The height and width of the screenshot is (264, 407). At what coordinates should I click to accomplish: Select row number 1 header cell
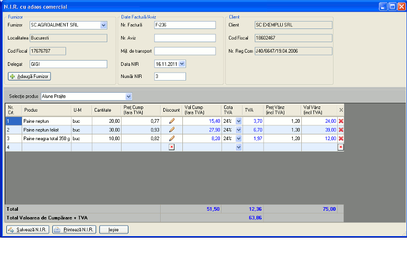coord(14,121)
